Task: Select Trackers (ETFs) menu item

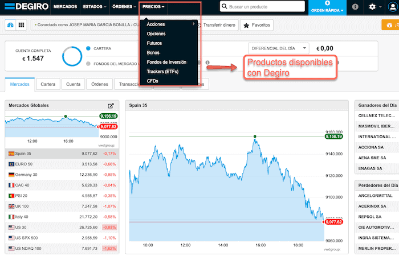Action: (x=162, y=72)
